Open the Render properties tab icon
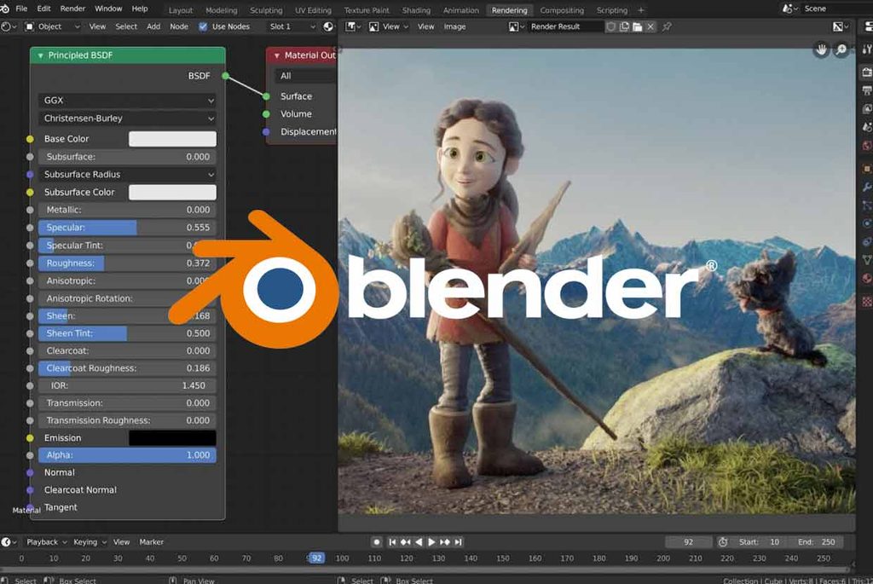 point(867,72)
